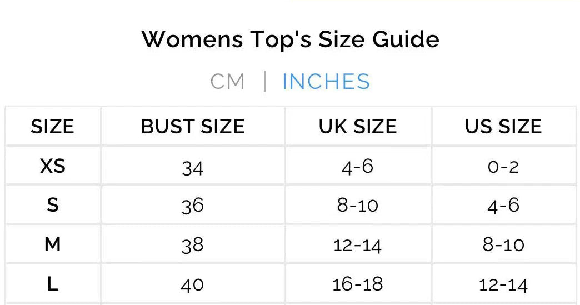Click US size 0-2 cell
This screenshot has height=305, width=580.
[503, 167]
